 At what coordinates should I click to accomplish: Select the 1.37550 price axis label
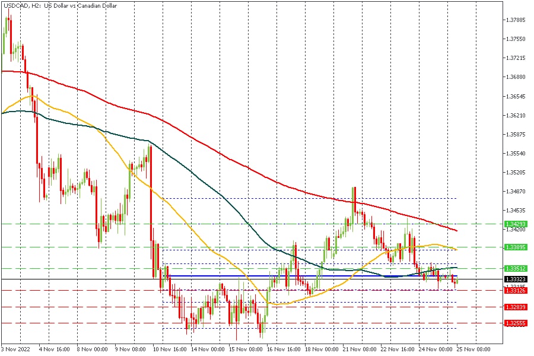click(516, 39)
